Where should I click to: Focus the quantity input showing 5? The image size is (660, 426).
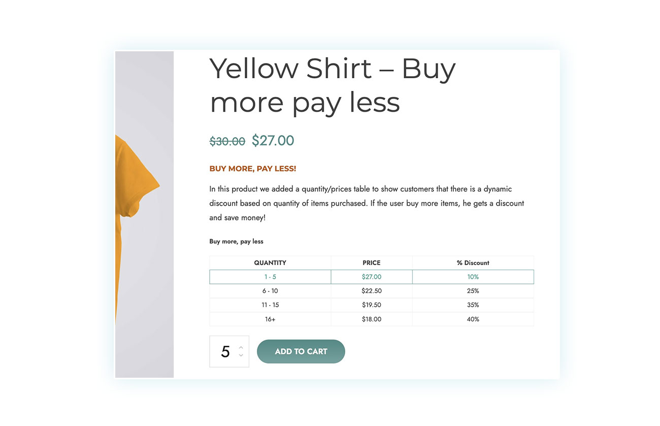(x=229, y=351)
